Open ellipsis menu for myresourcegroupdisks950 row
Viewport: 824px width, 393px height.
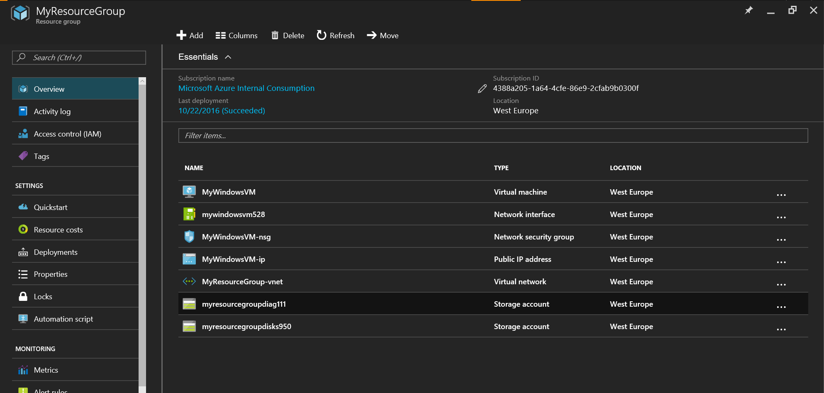781,329
